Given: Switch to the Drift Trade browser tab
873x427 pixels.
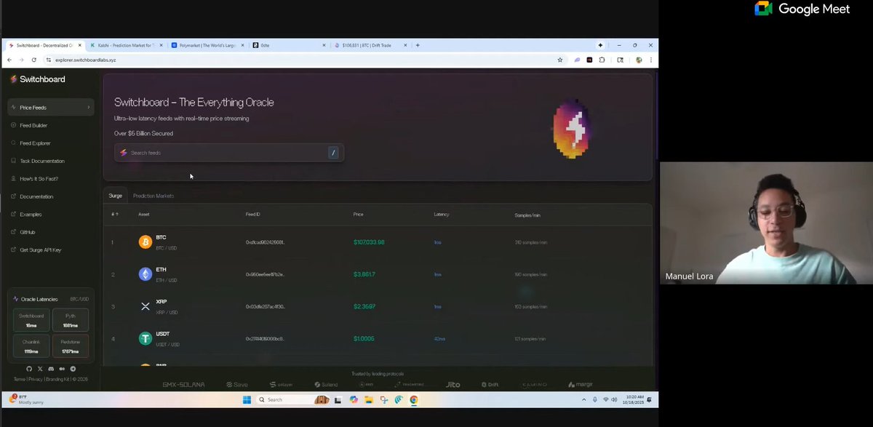Looking at the screenshot, I should pos(370,45).
